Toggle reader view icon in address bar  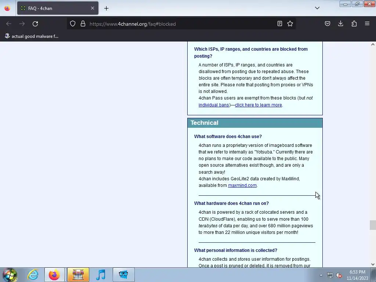pos(279,24)
